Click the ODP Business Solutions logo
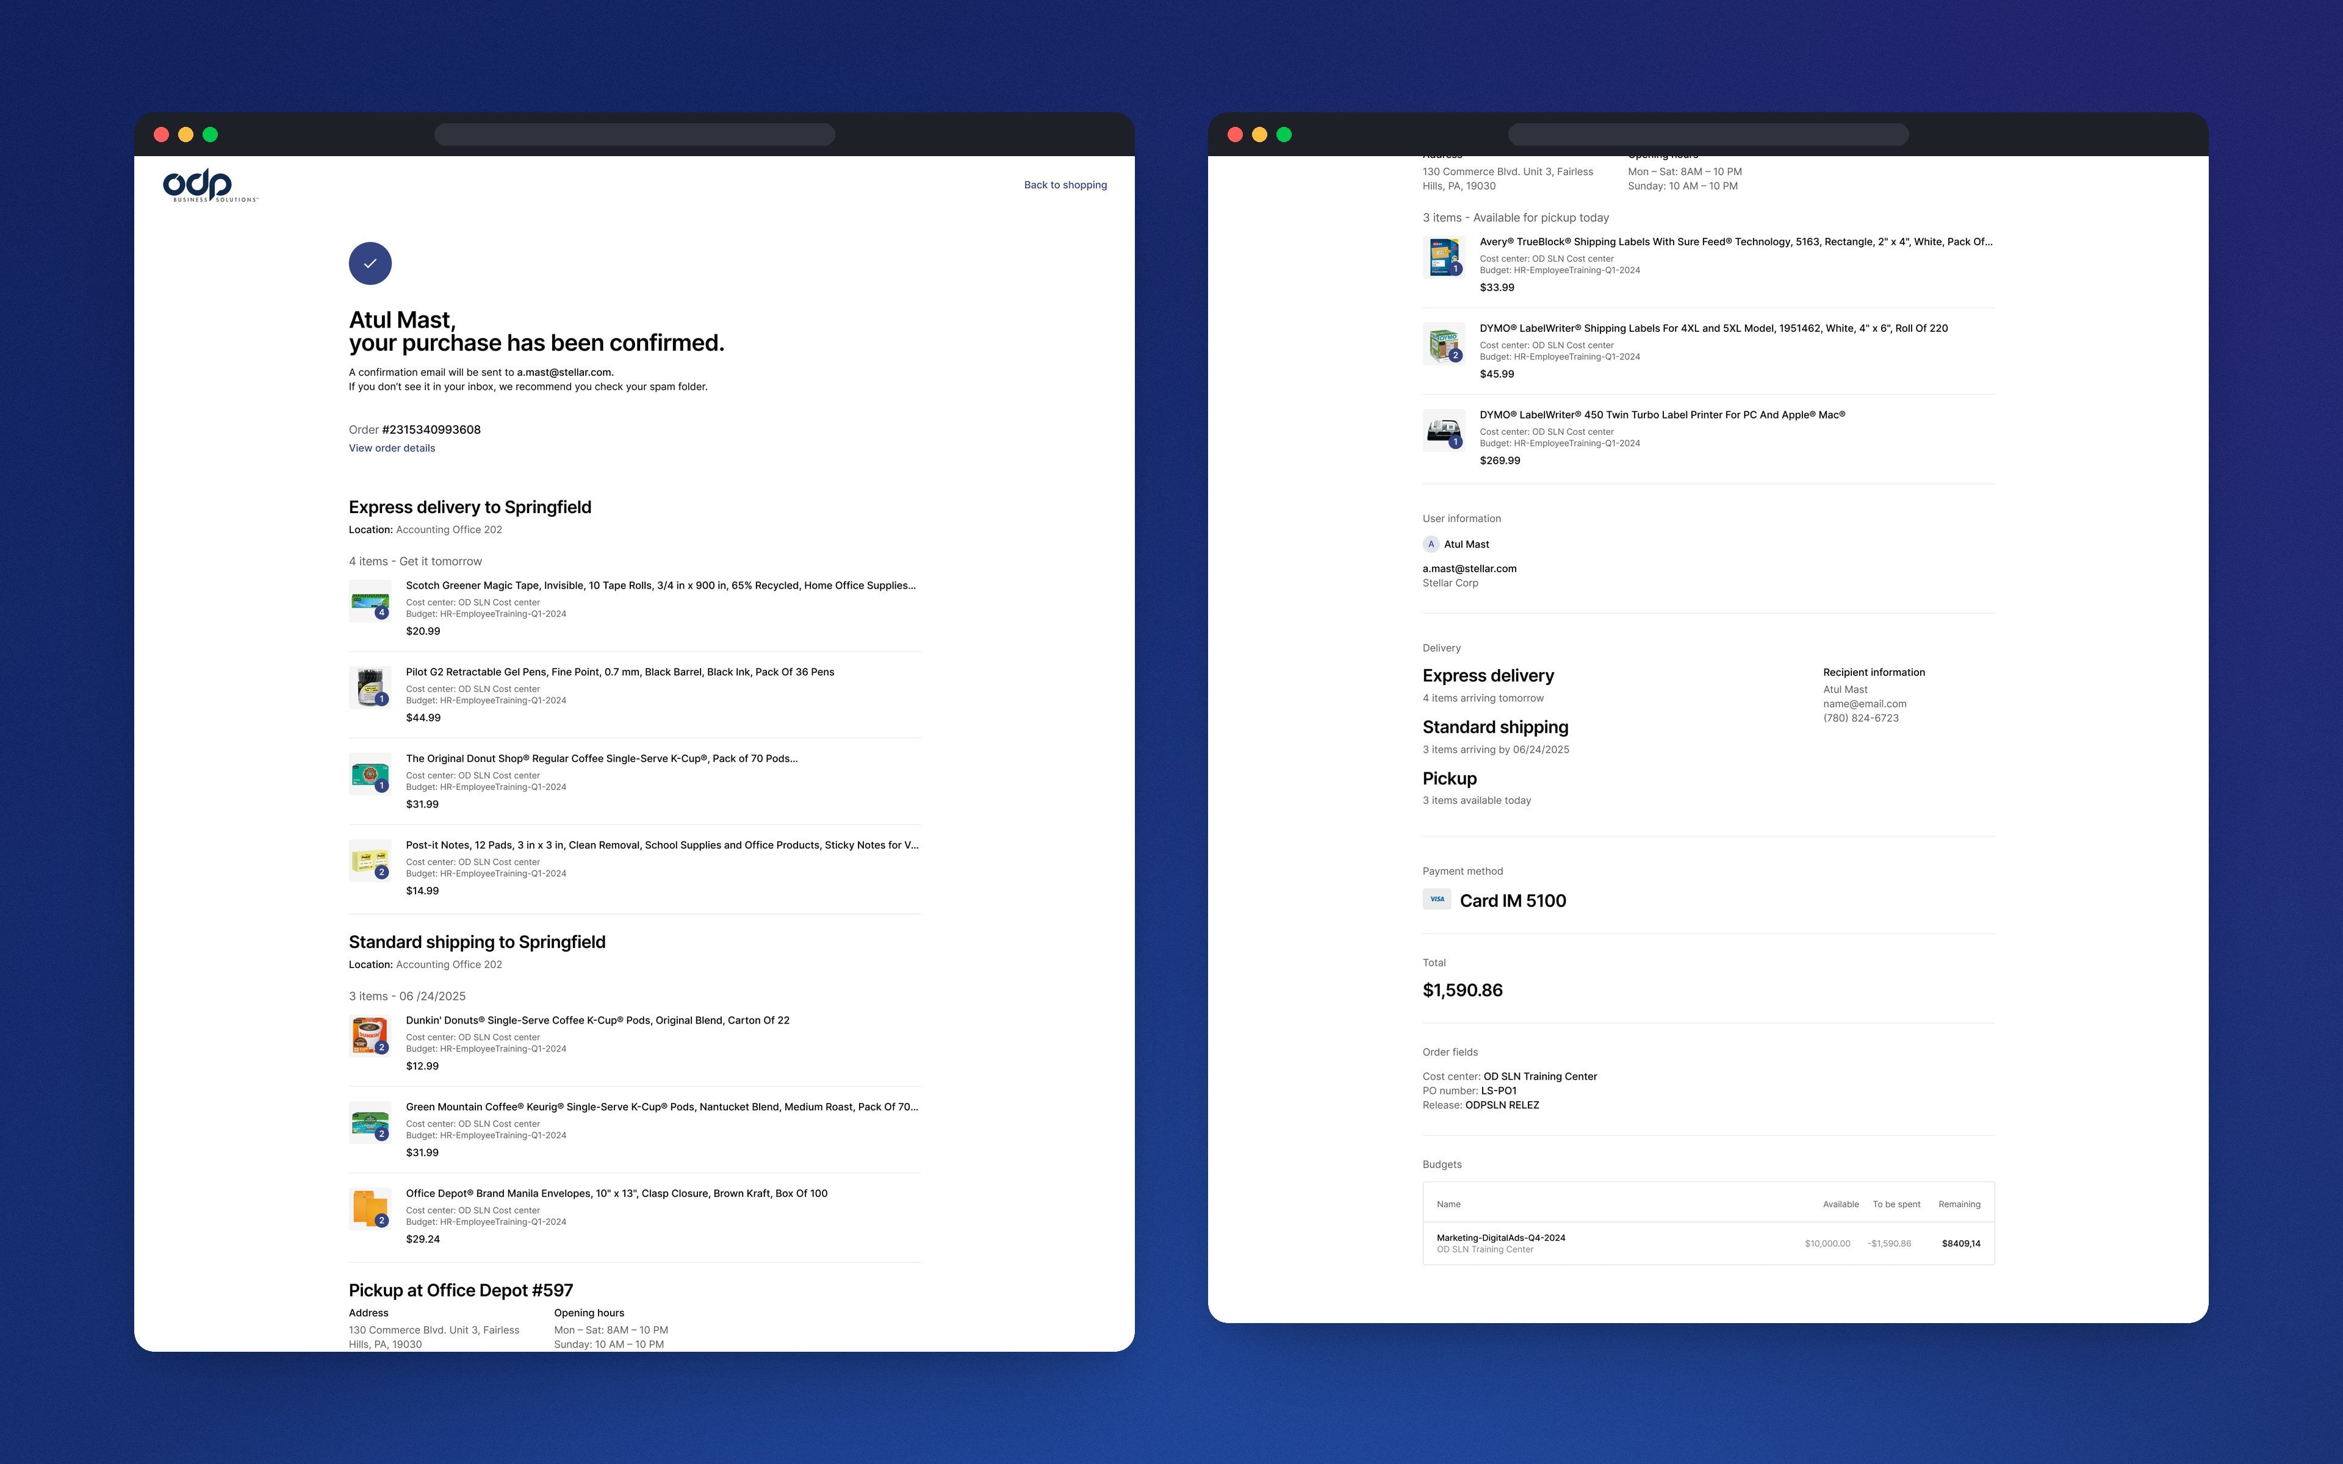The image size is (2343, 1464). [x=210, y=186]
